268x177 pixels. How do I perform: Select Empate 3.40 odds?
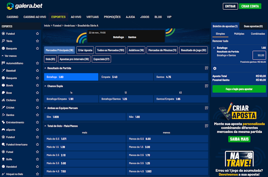[126, 77]
